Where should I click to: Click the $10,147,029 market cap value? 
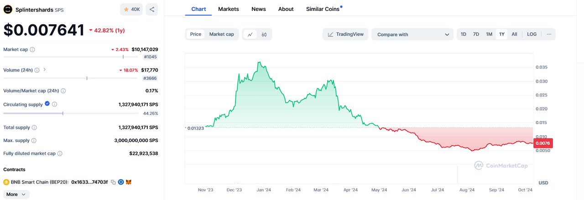pyautogui.click(x=145, y=49)
